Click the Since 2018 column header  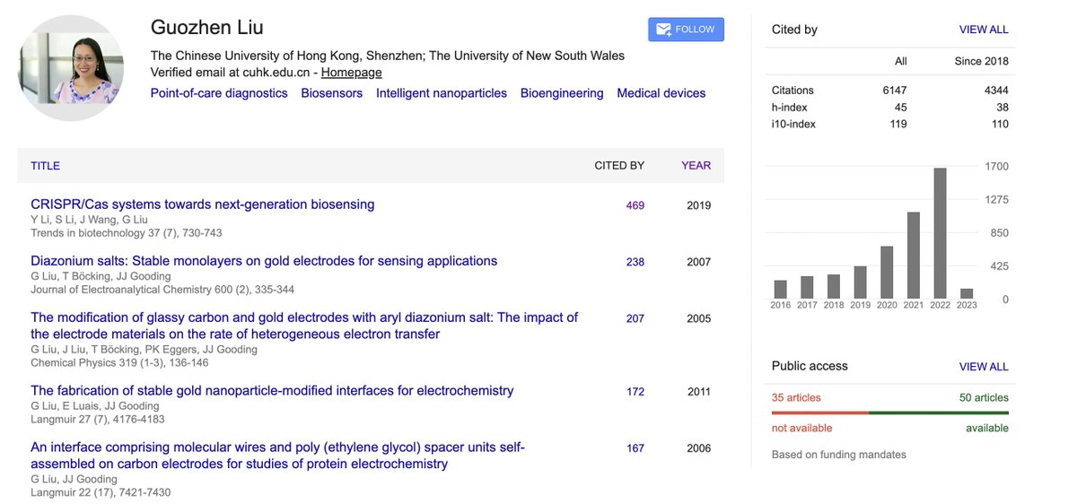[982, 61]
